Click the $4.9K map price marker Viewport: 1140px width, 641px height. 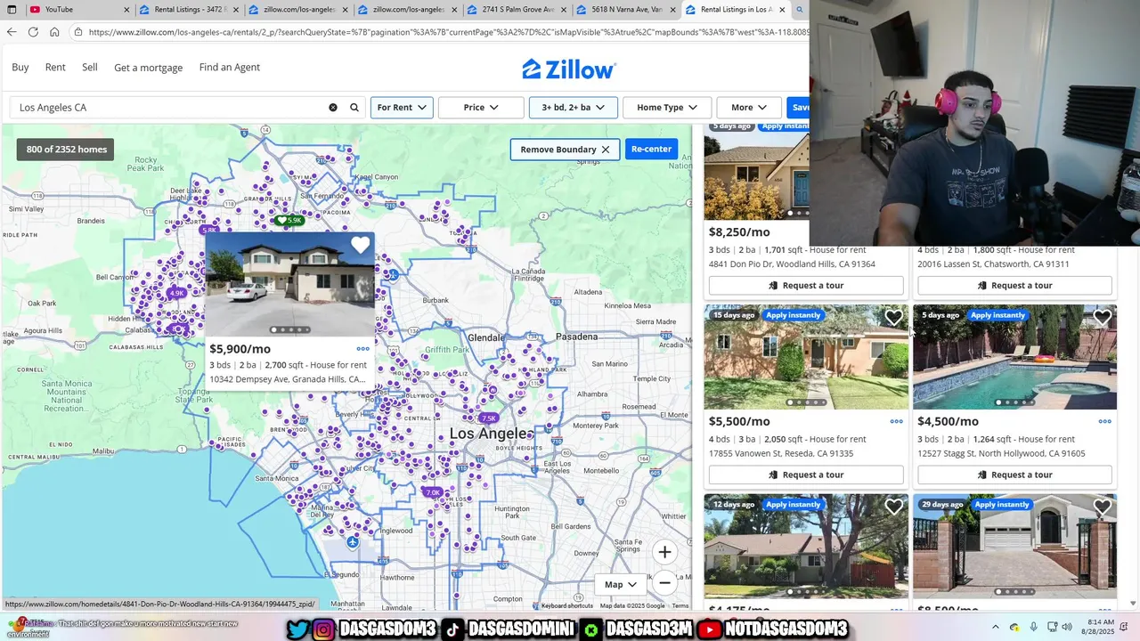[x=176, y=293]
